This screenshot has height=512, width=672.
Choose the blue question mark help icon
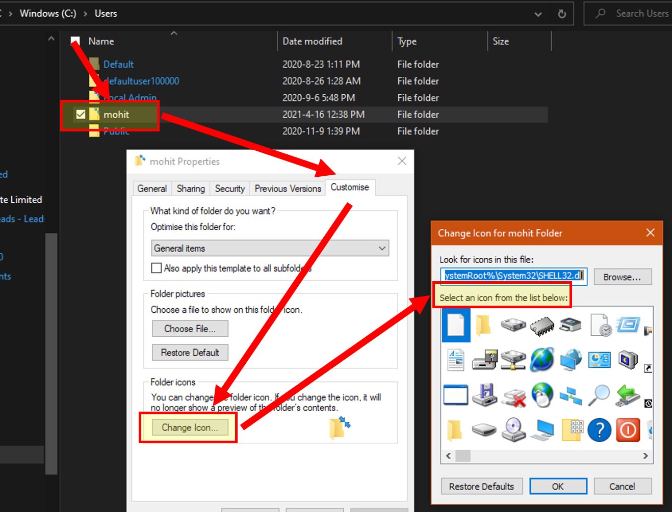point(599,430)
